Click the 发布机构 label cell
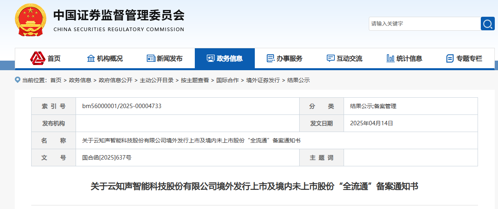This screenshot has width=498, height=209. (54, 123)
